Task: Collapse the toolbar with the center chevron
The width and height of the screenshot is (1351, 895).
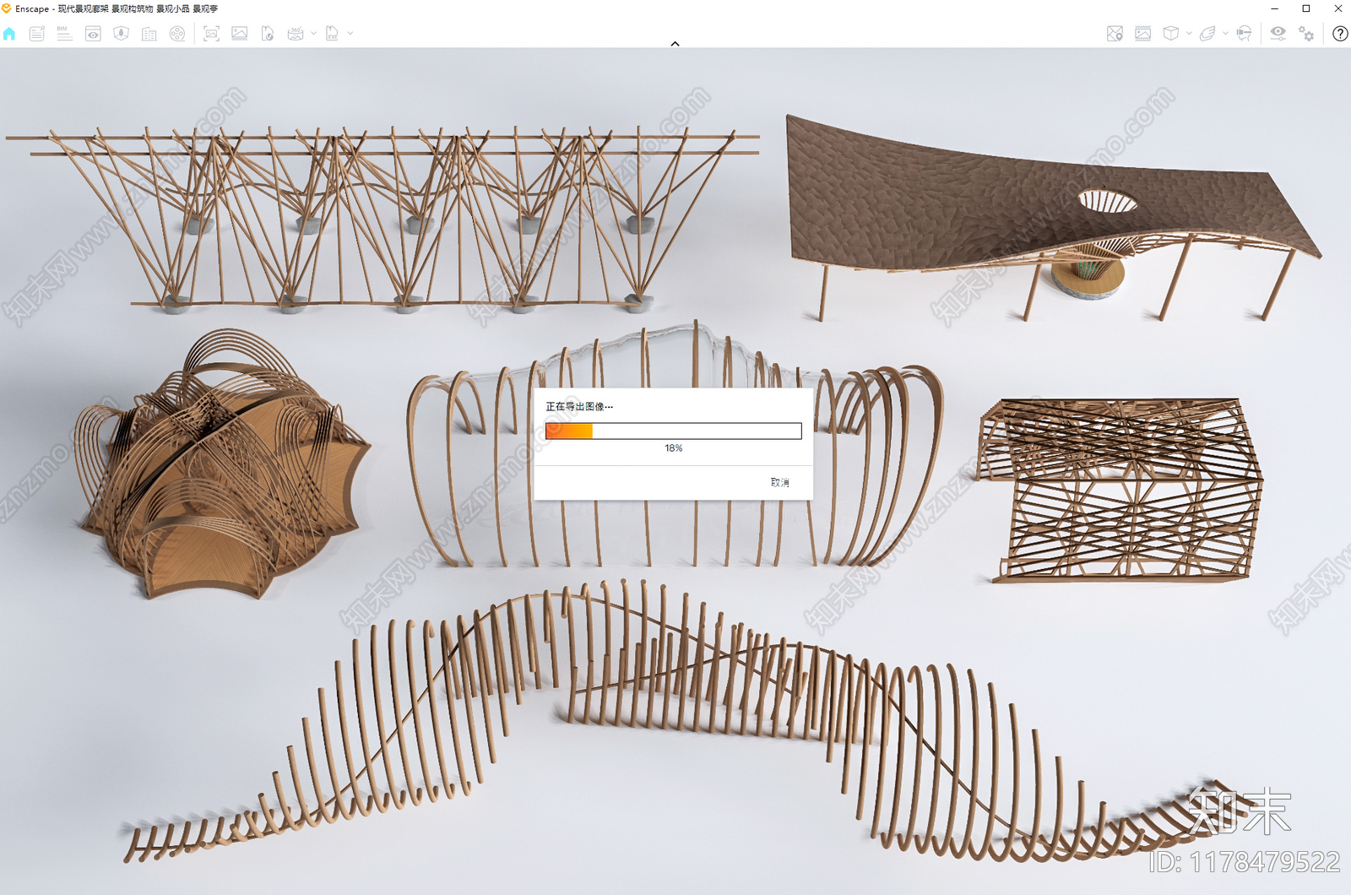Action: [675, 44]
